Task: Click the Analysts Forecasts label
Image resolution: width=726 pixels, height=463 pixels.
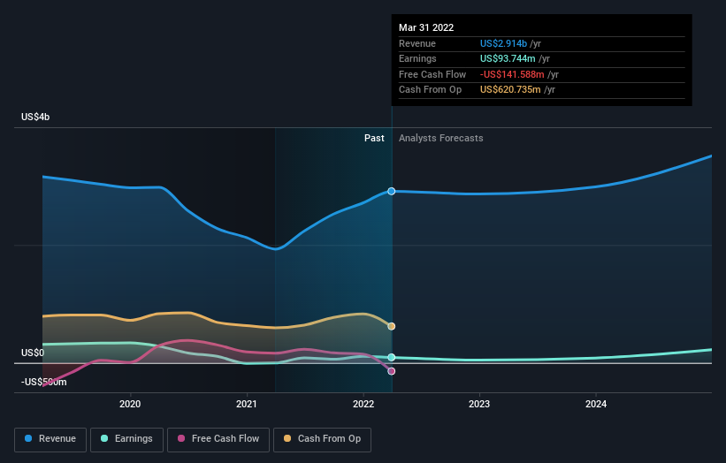Action: pos(440,138)
